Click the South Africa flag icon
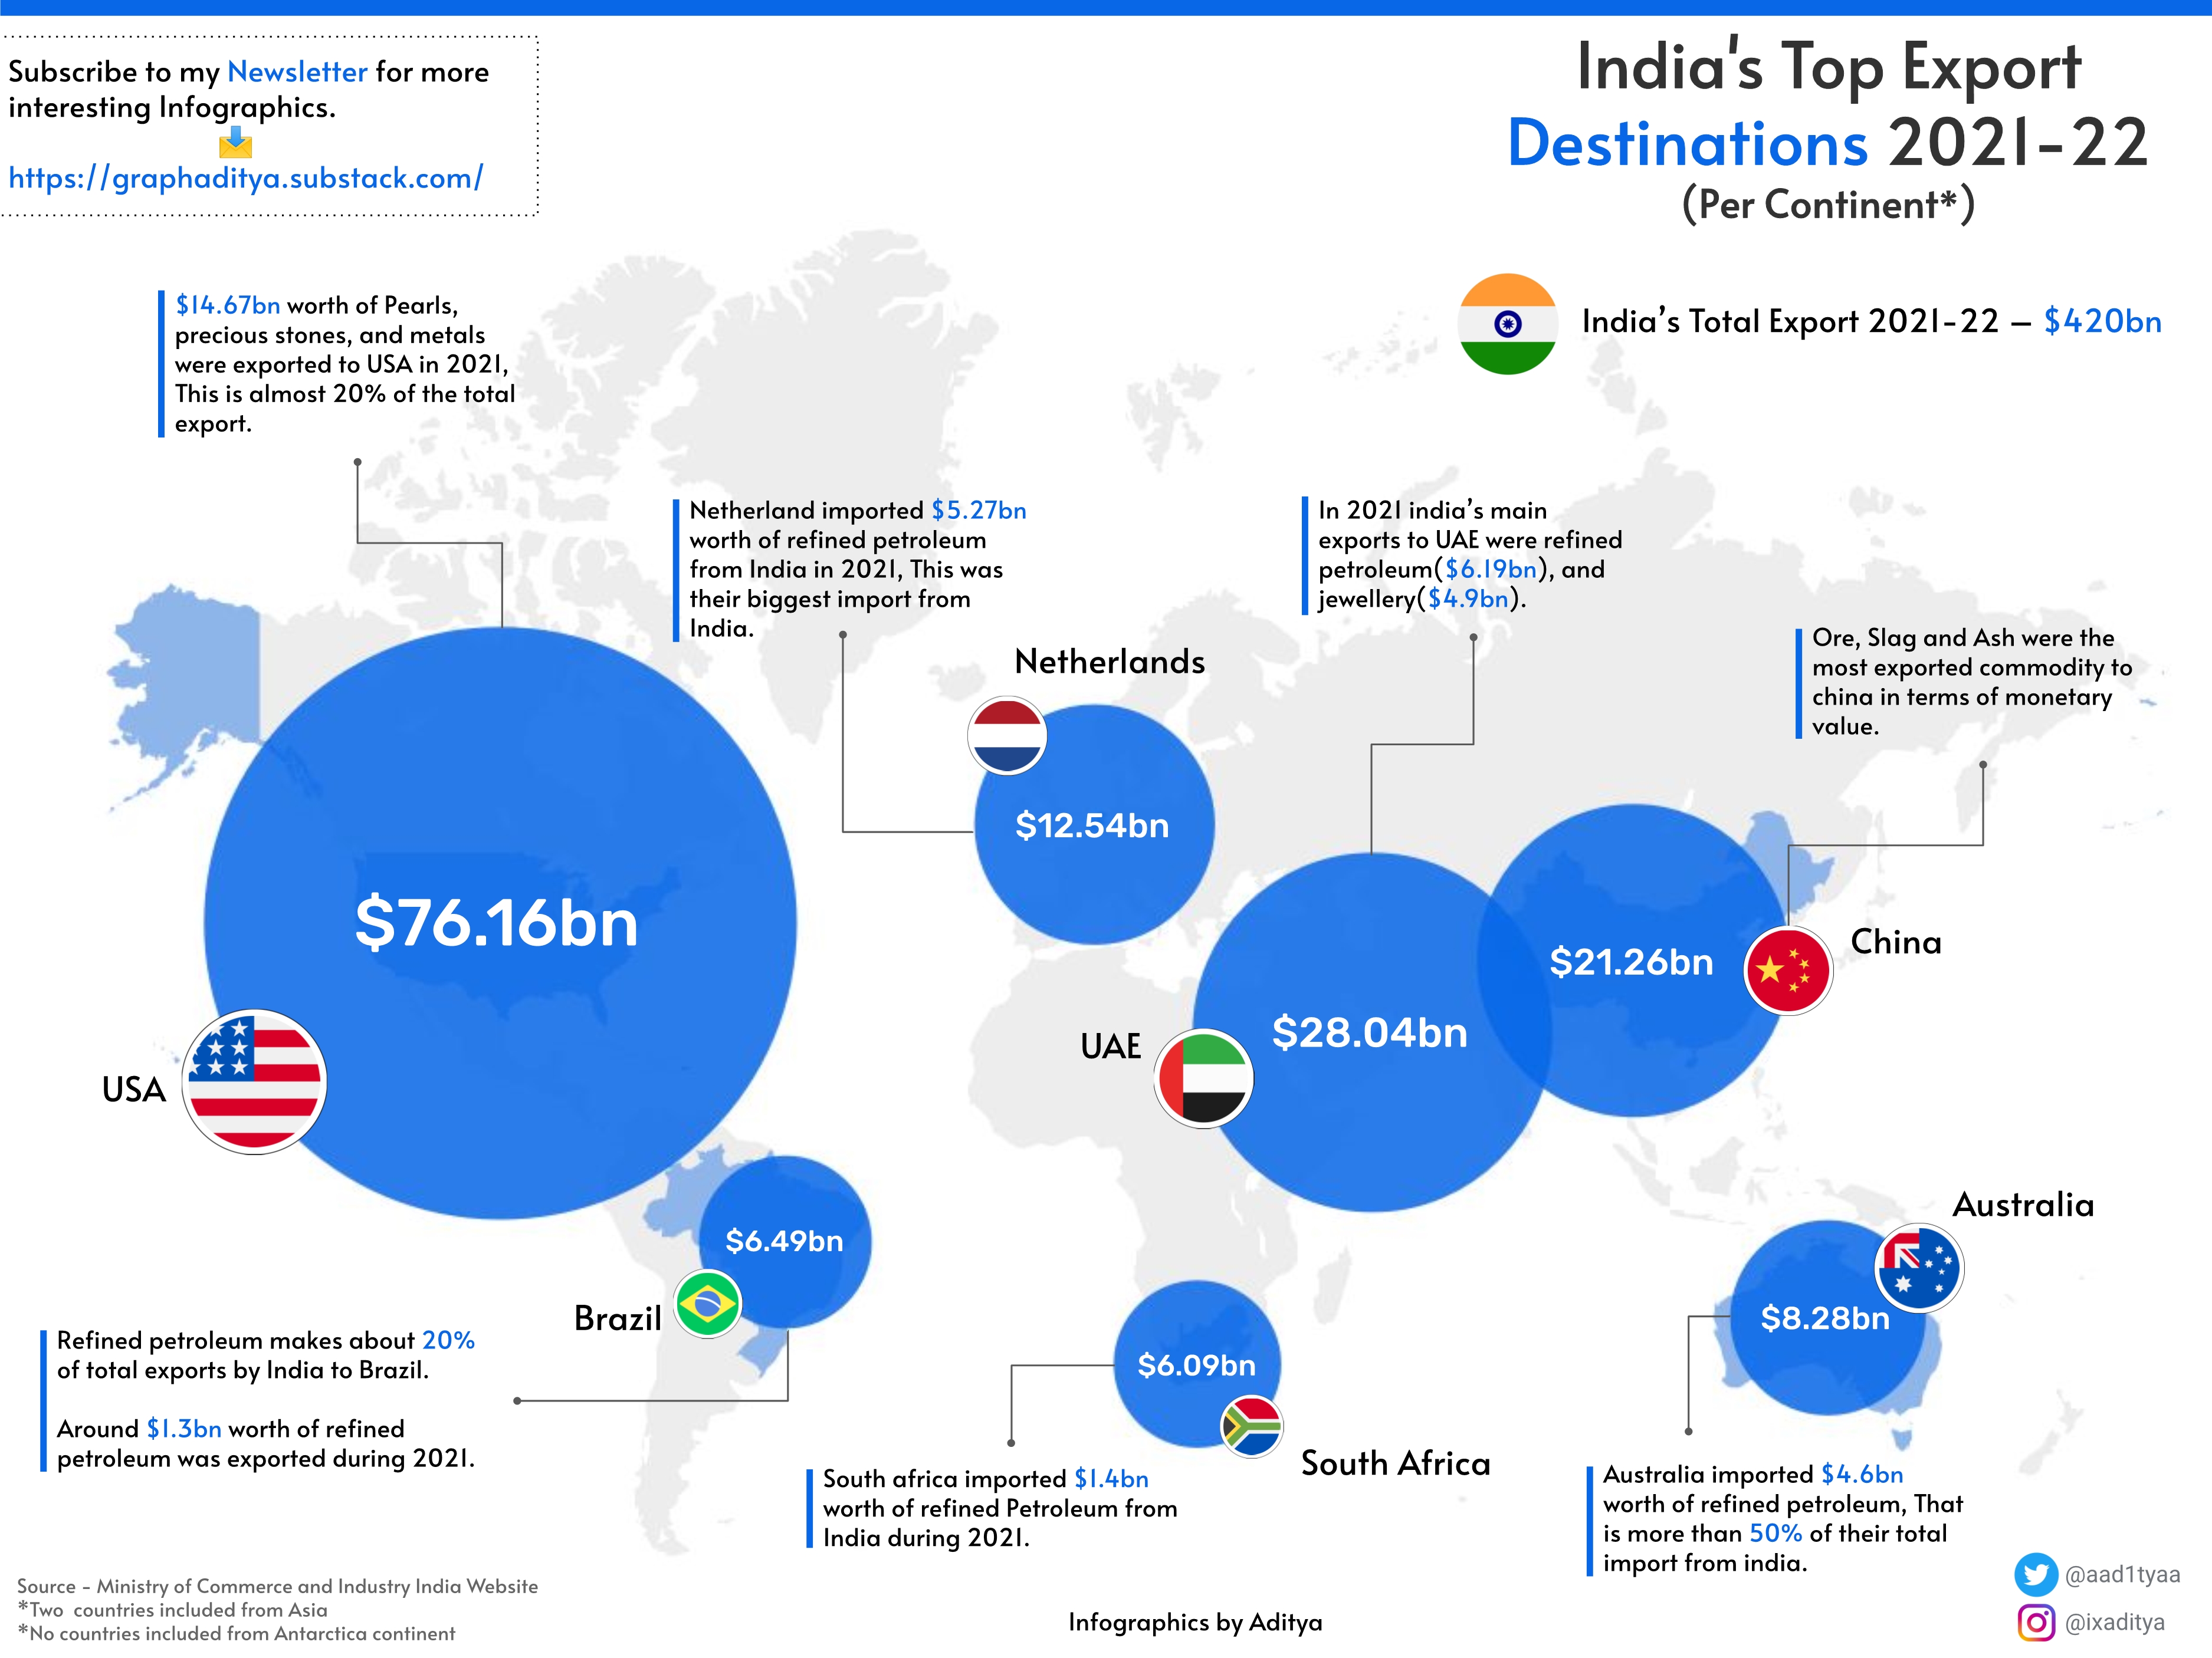 [1251, 1426]
